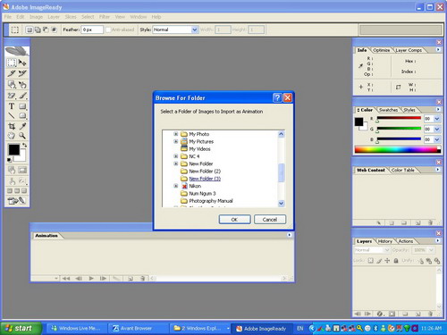
Task: Expand the My Pictures folder
Action: [176, 141]
